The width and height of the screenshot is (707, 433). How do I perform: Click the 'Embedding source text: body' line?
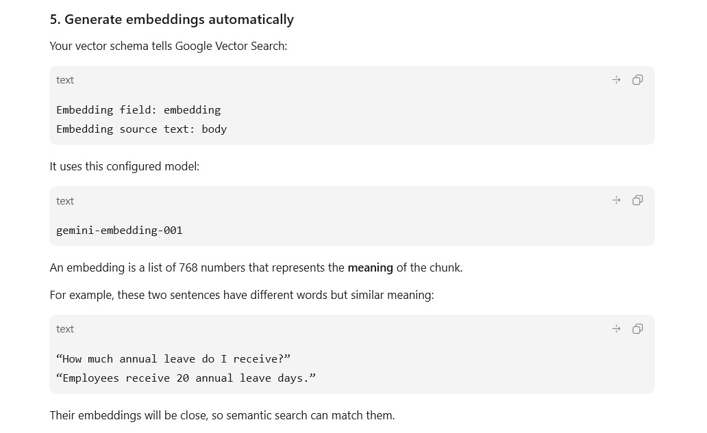click(142, 129)
